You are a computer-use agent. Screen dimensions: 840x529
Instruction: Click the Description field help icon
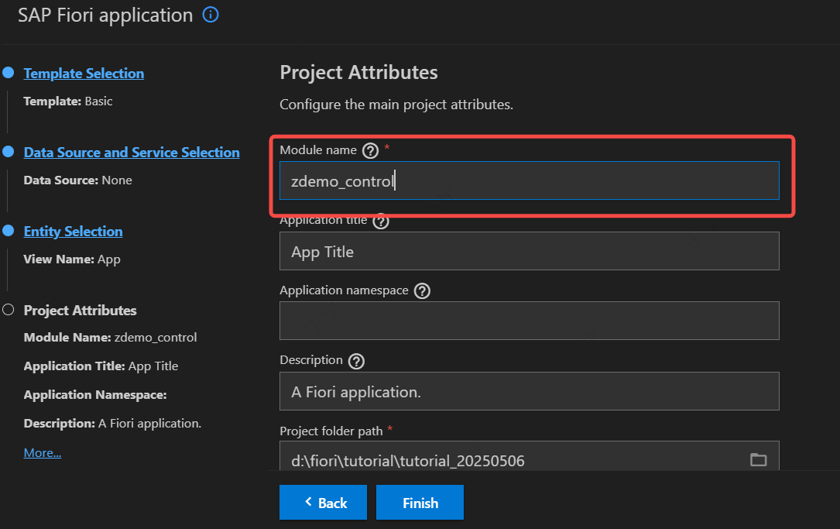click(356, 361)
